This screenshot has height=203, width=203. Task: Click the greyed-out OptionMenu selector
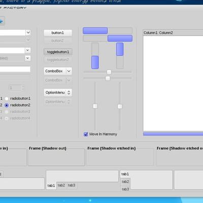pyautogui.click(x=58, y=102)
